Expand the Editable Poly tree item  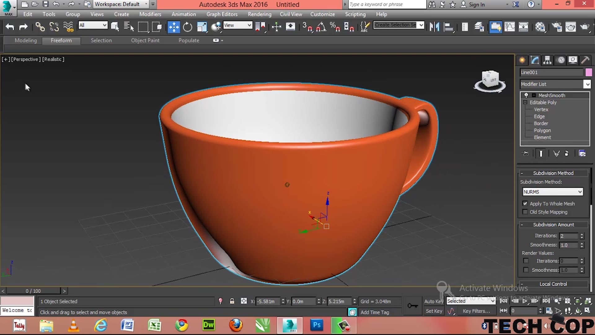click(x=525, y=102)
